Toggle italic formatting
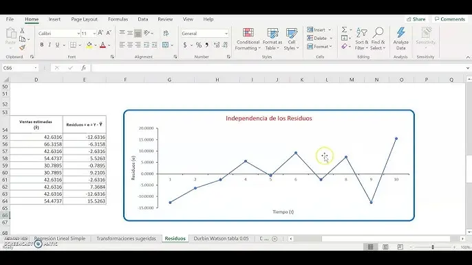Viewport: 472px width, 265px height. pos(50,45)
